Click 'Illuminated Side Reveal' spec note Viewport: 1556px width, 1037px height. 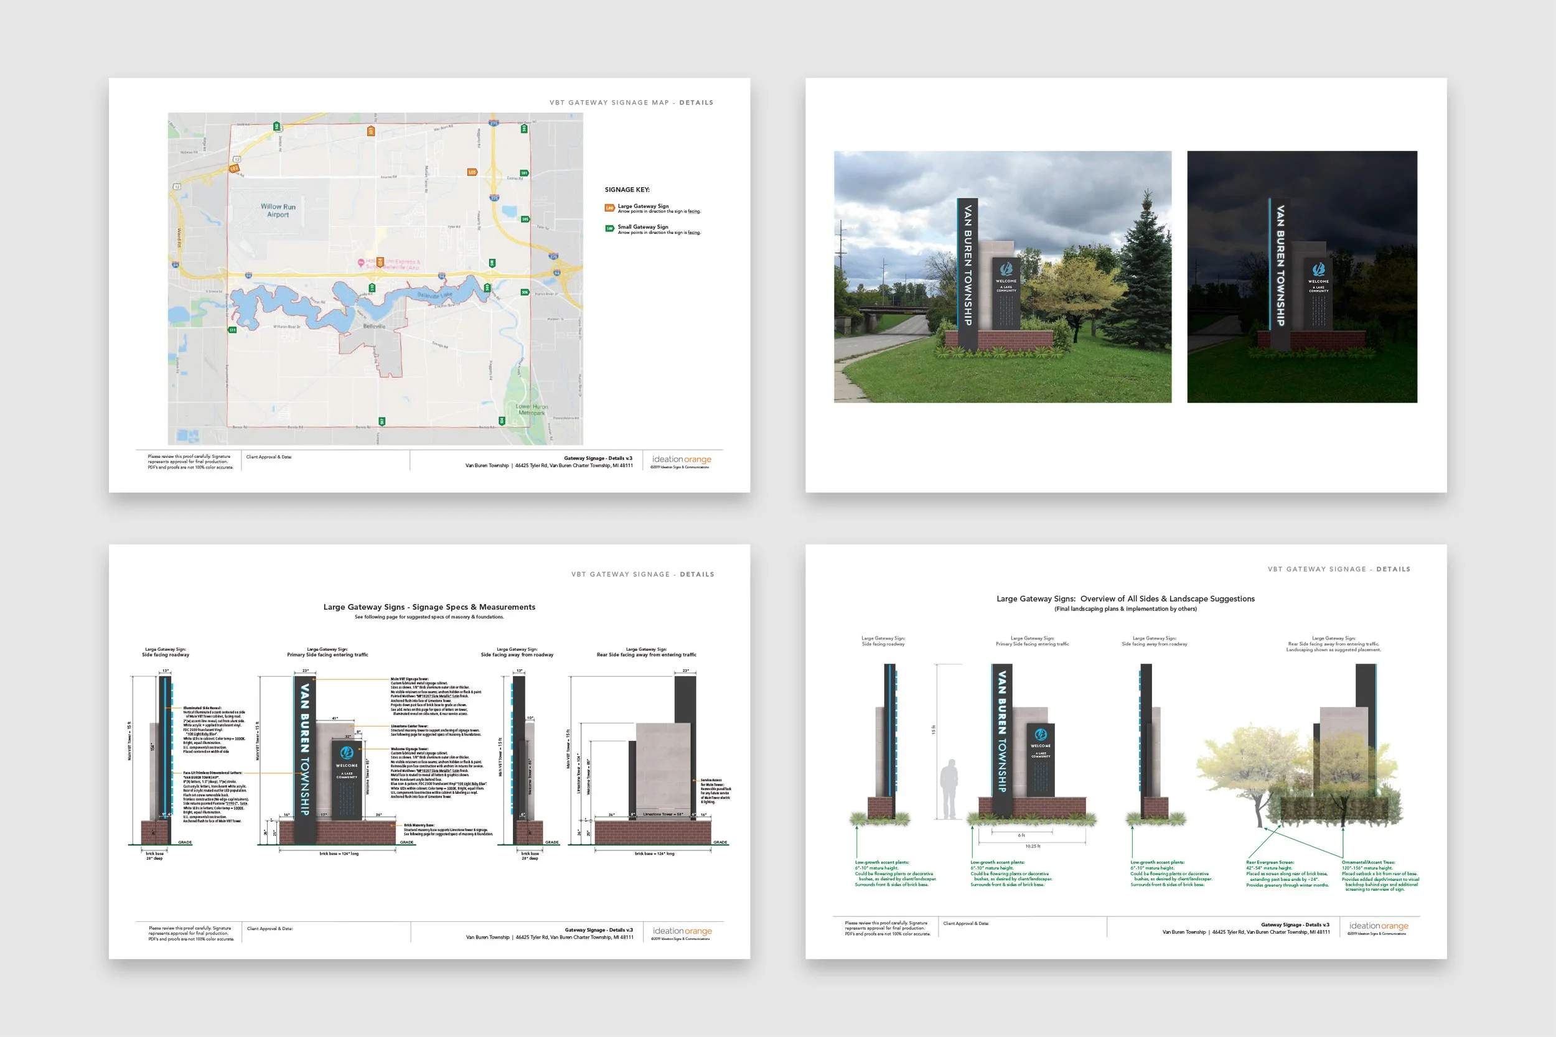214,730
